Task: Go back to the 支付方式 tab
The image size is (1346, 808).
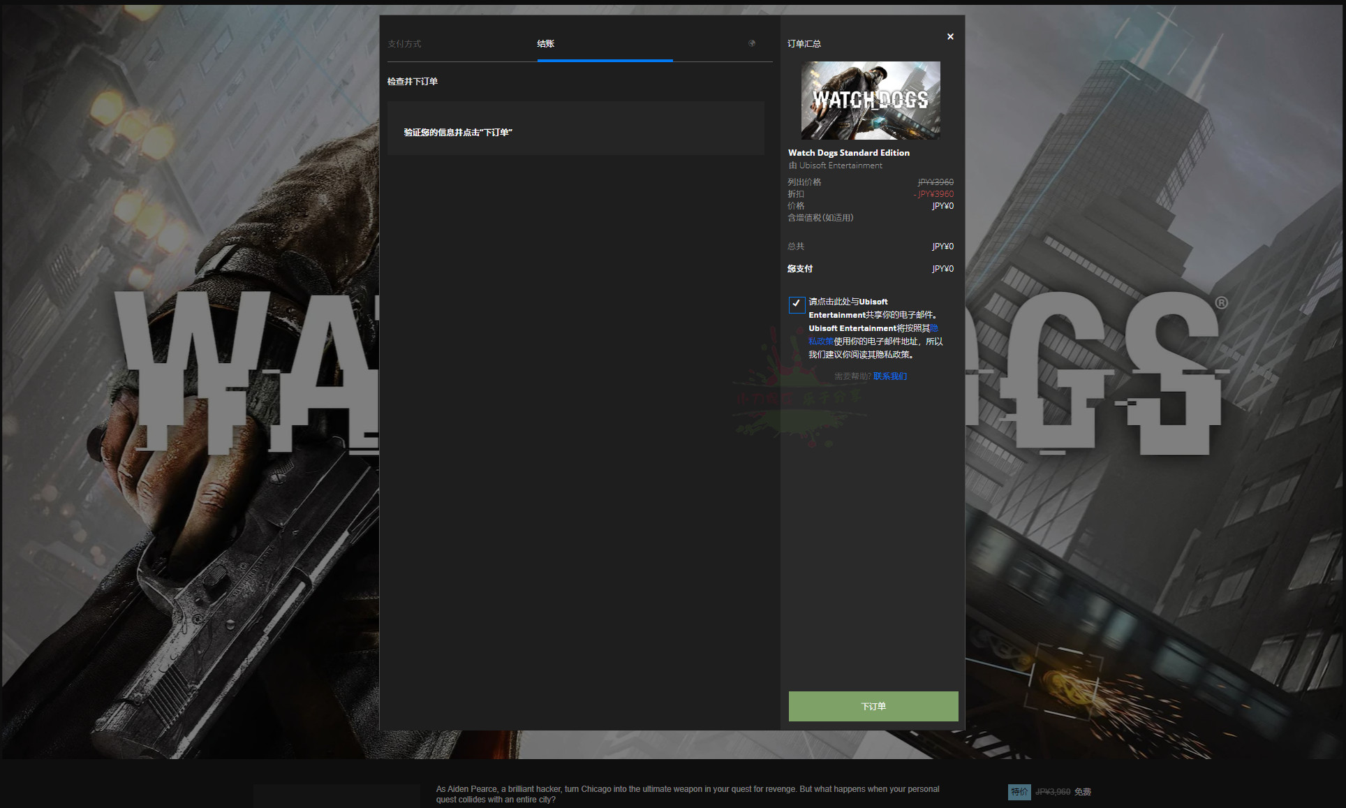Action: tap(404, 44)
